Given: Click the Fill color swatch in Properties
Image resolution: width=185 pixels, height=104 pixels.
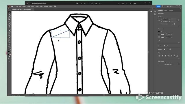Looking at the screenshot, I should 159,31.
